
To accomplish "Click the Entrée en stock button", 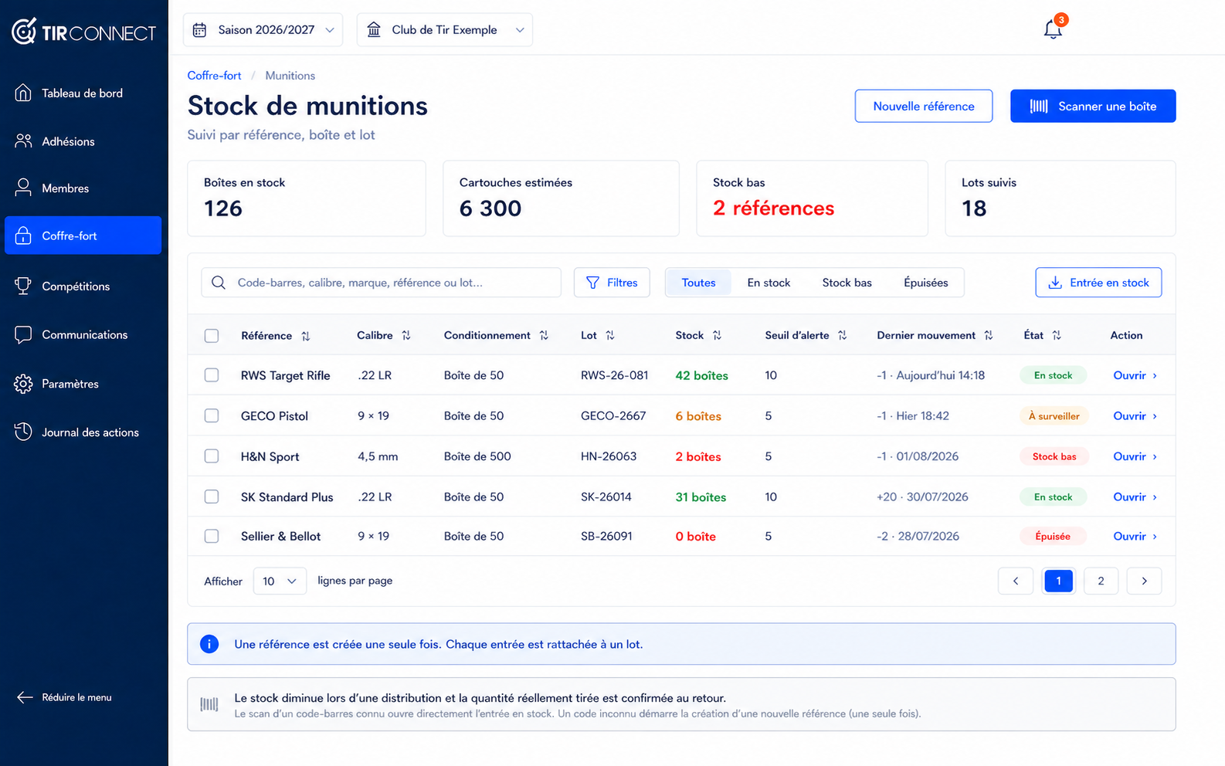I will click(1098, 283).
